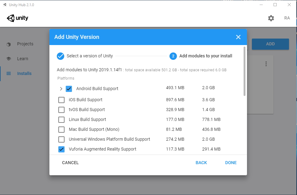Click the 'Android Build Support' label
This screenshot has width=297, height=195.
(97, 89)
